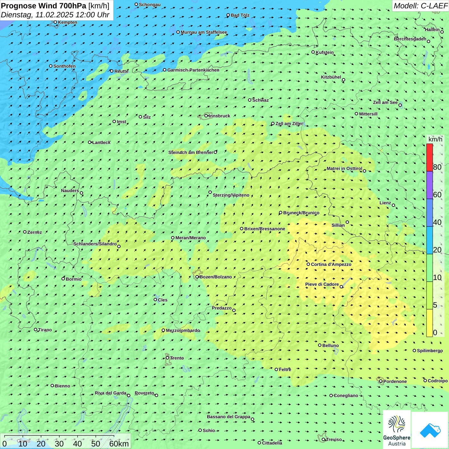Select the Bozen/Bolzano city marker
449x449 pixels.
(x=197, y=277)
